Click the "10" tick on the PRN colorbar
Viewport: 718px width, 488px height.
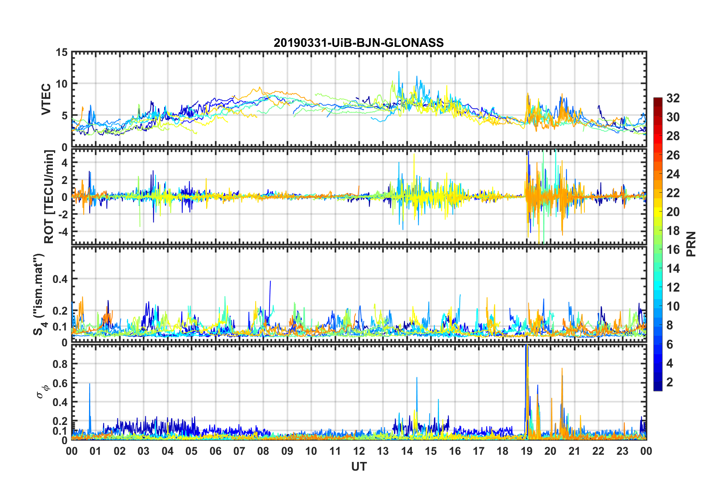click(x=673, y=306)
